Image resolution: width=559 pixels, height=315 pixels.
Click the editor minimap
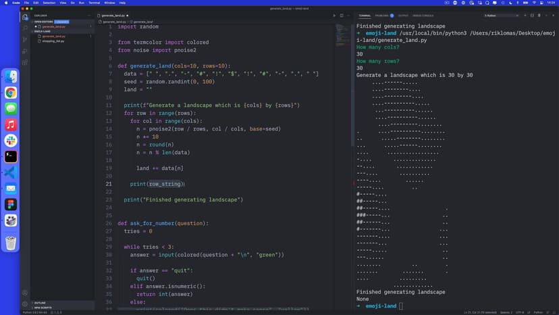(343, 41)
